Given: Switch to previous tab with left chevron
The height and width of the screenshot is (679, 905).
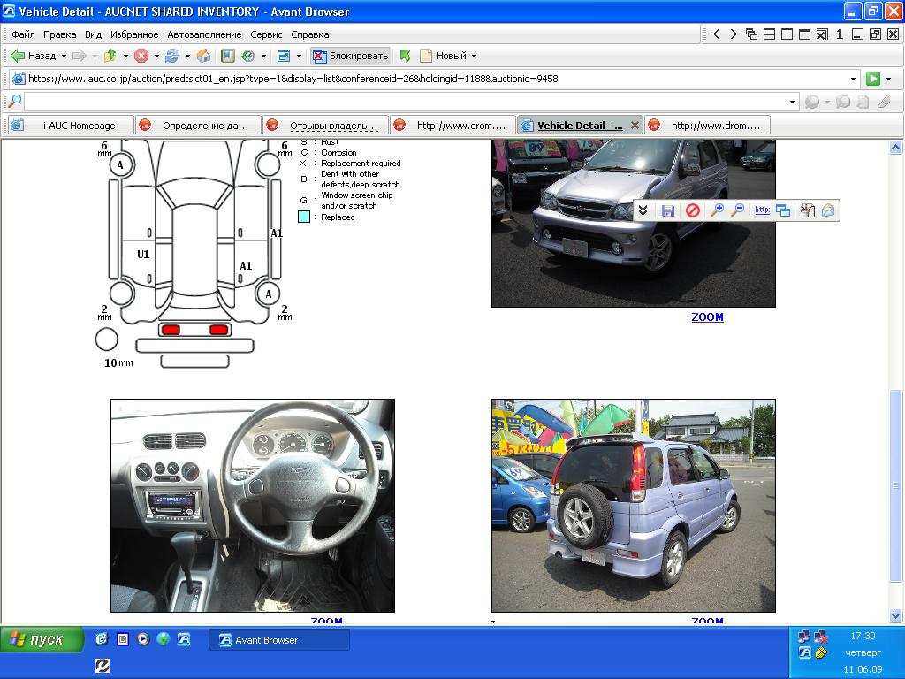Looking at the screenshot, I should 716,34.
